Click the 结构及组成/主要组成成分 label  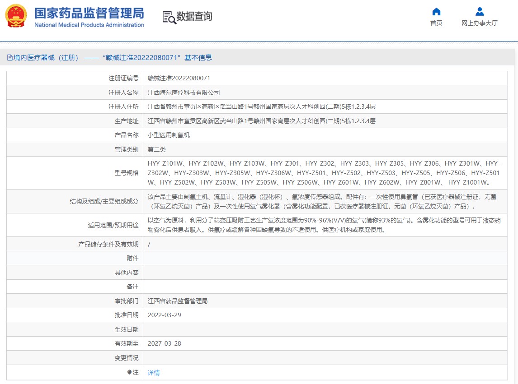point(104,201)
